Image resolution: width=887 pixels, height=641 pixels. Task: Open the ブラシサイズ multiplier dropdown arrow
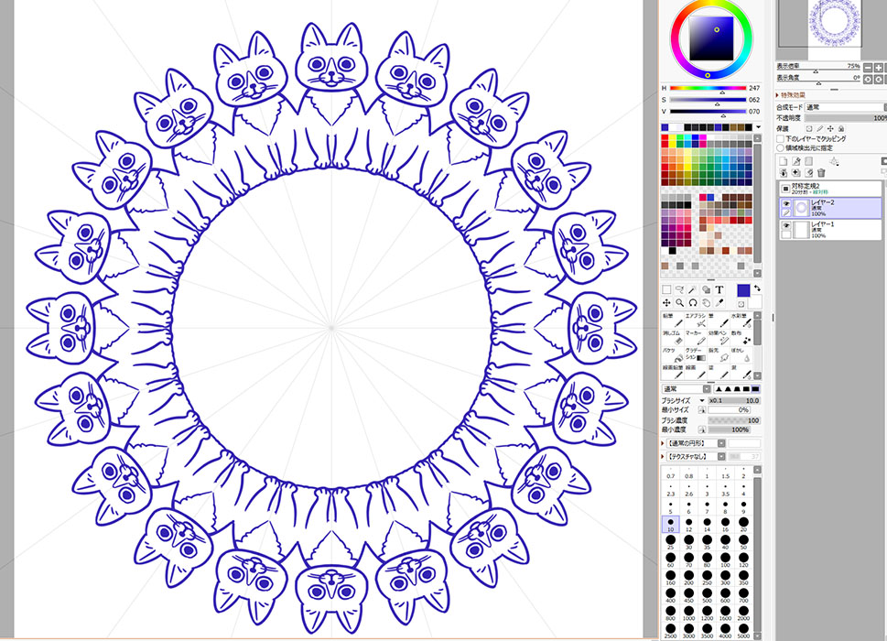pos(702,400)
